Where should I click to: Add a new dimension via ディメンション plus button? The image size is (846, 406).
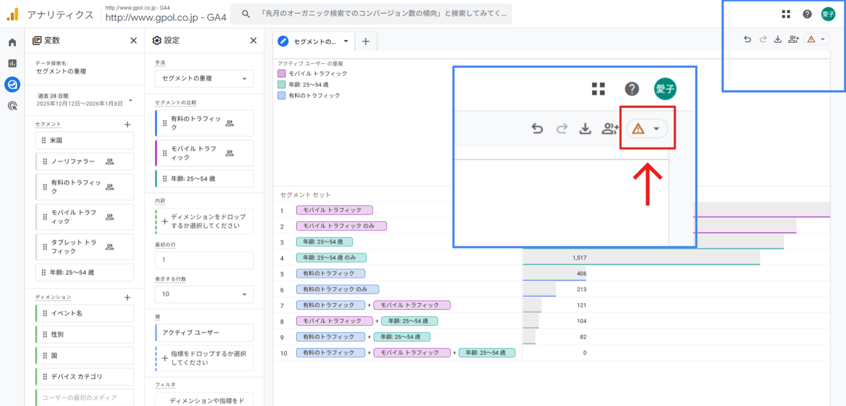pos(127,297)
